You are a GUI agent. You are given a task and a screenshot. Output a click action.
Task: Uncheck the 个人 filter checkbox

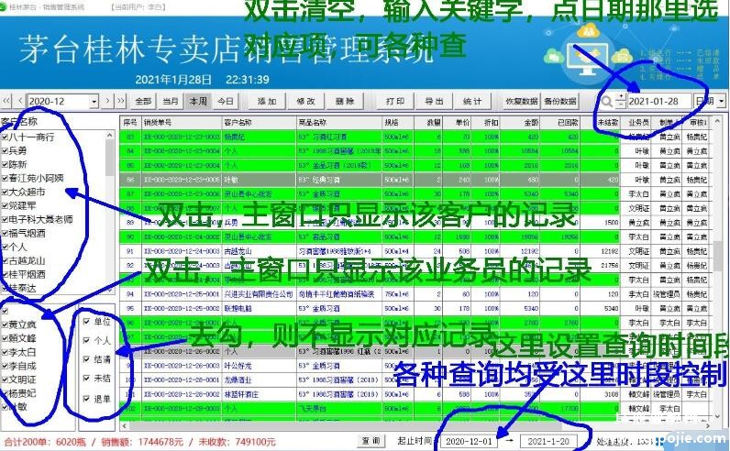coord(86,340)
